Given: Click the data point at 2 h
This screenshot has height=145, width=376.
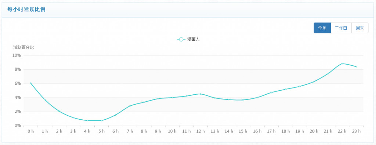Looking at the screenshot, I should pyautogui.click(x=59, y=111).
